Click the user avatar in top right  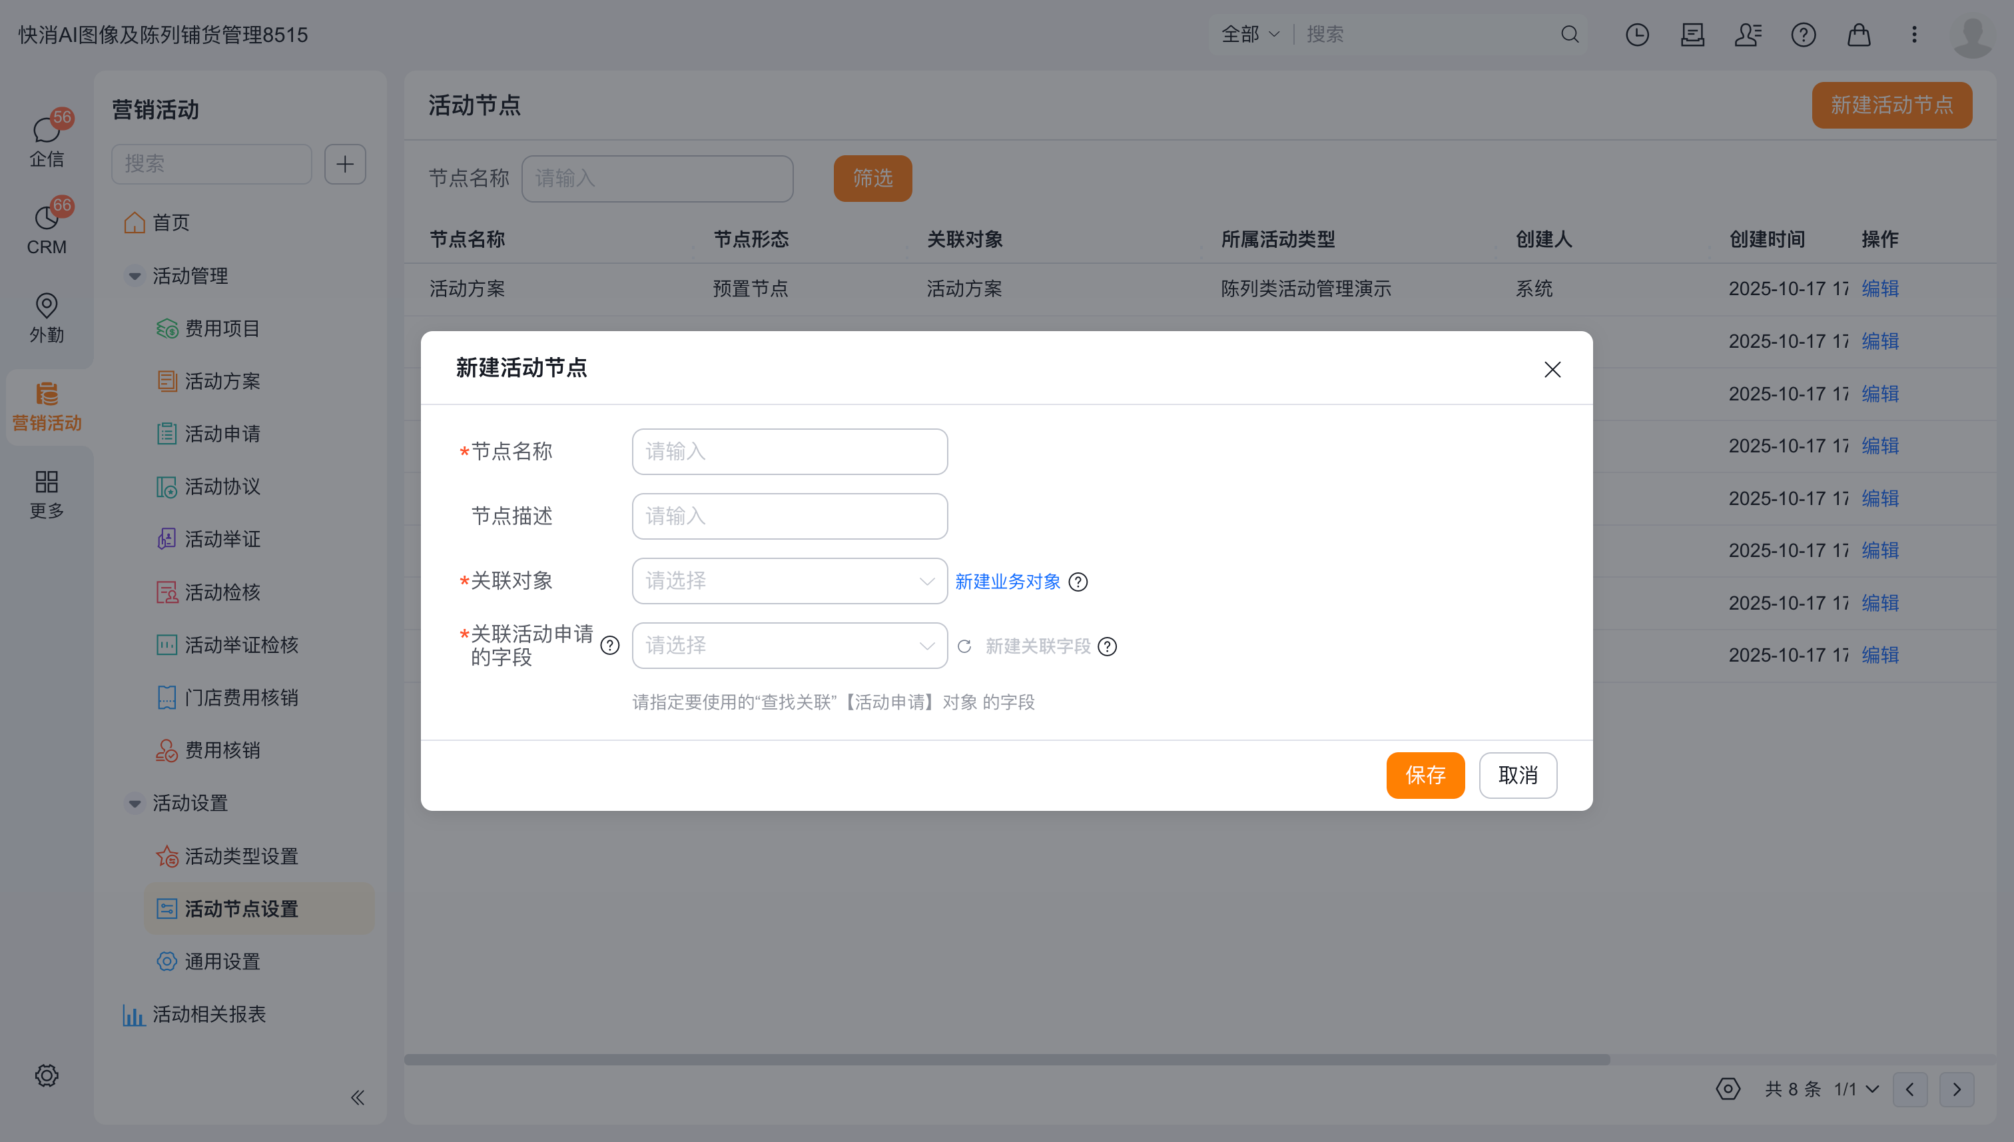(1973, 36)
